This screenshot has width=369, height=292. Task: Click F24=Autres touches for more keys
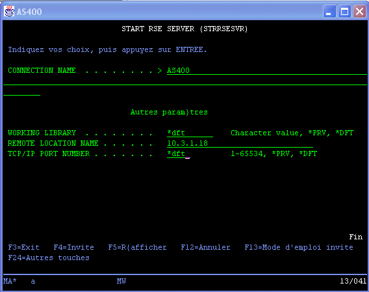(49, 258)
